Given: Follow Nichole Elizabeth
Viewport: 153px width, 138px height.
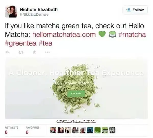Looking at the screenshot, I should tap(135, 10).
